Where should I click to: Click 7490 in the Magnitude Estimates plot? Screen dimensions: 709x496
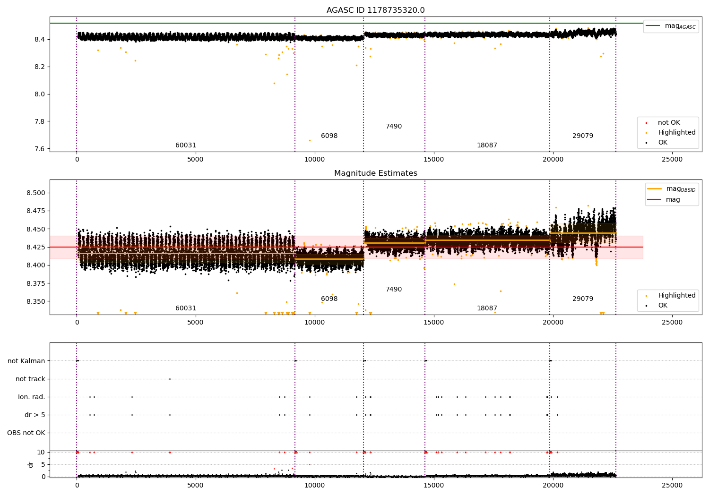(394, 290)
